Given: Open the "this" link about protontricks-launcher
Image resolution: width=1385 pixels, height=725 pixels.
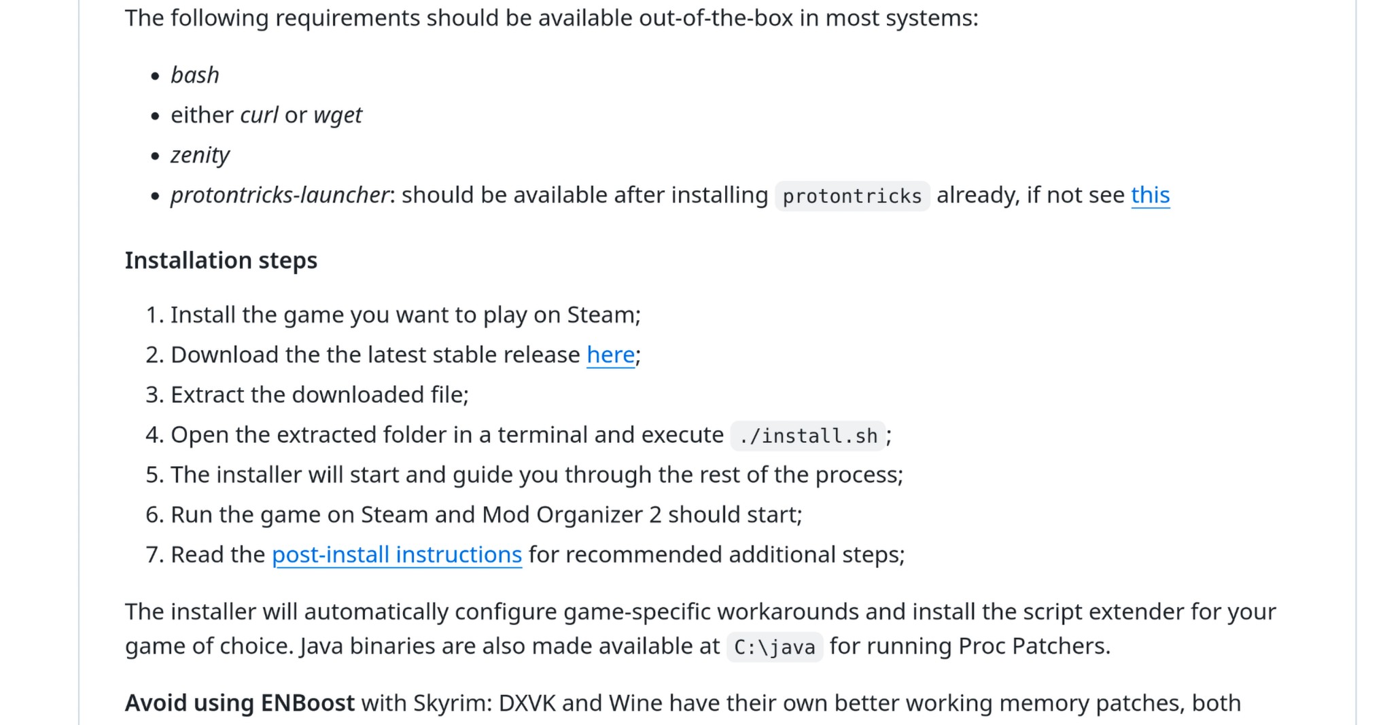Looking at the screenshot, I should pos(1150,196).
